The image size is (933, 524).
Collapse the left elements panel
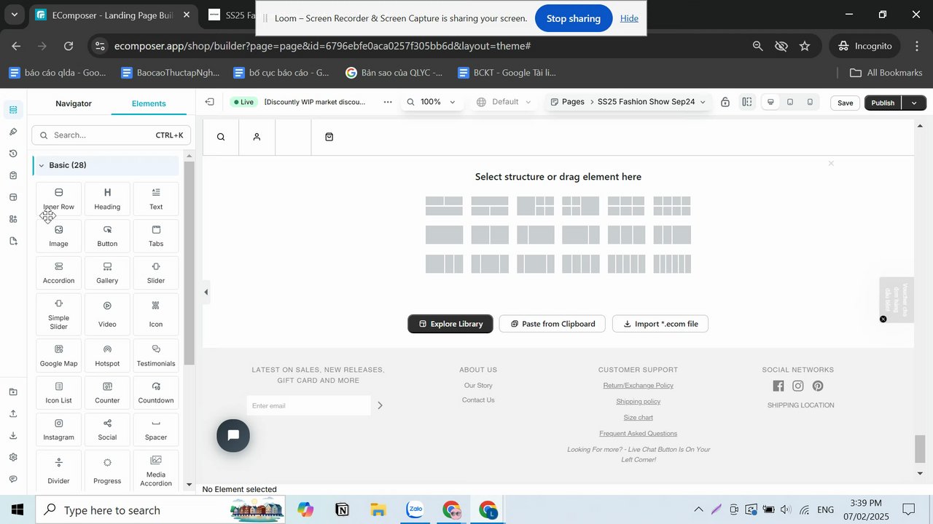[206, 293]
